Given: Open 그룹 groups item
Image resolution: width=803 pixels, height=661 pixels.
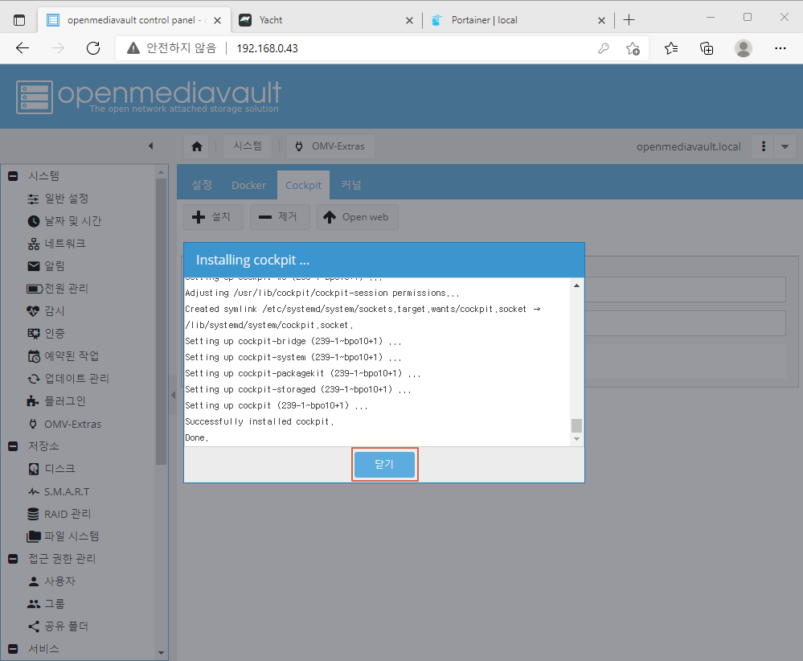Looking at the screenshot, I should click(x=55, y=604).
